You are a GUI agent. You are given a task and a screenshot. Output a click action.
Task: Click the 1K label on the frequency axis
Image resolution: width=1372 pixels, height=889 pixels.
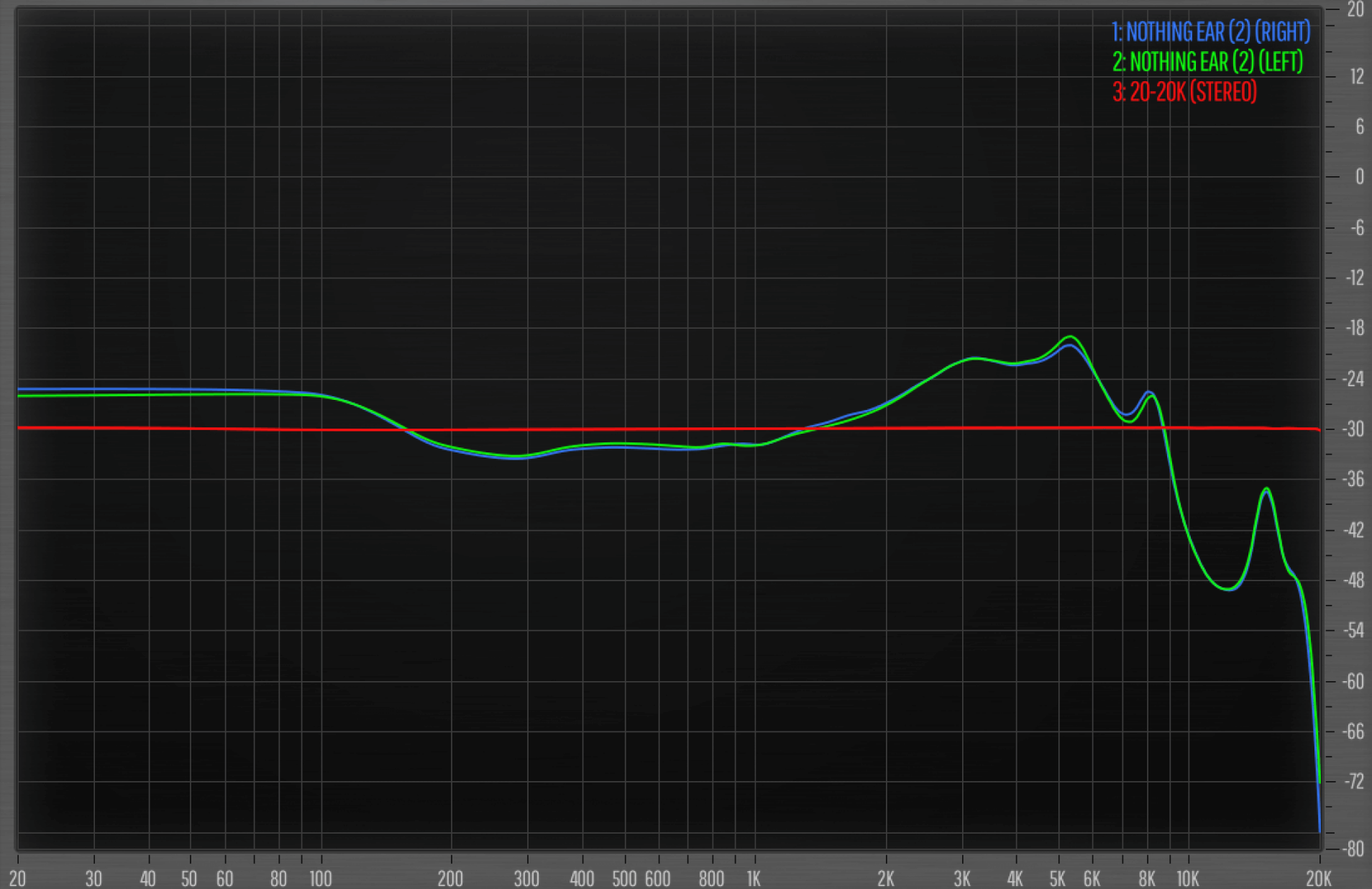753,878
